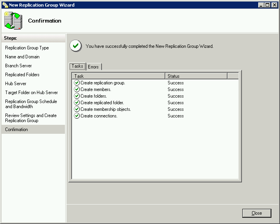Select the Tasks tab
280x224 pixels.
coord(77,66)
